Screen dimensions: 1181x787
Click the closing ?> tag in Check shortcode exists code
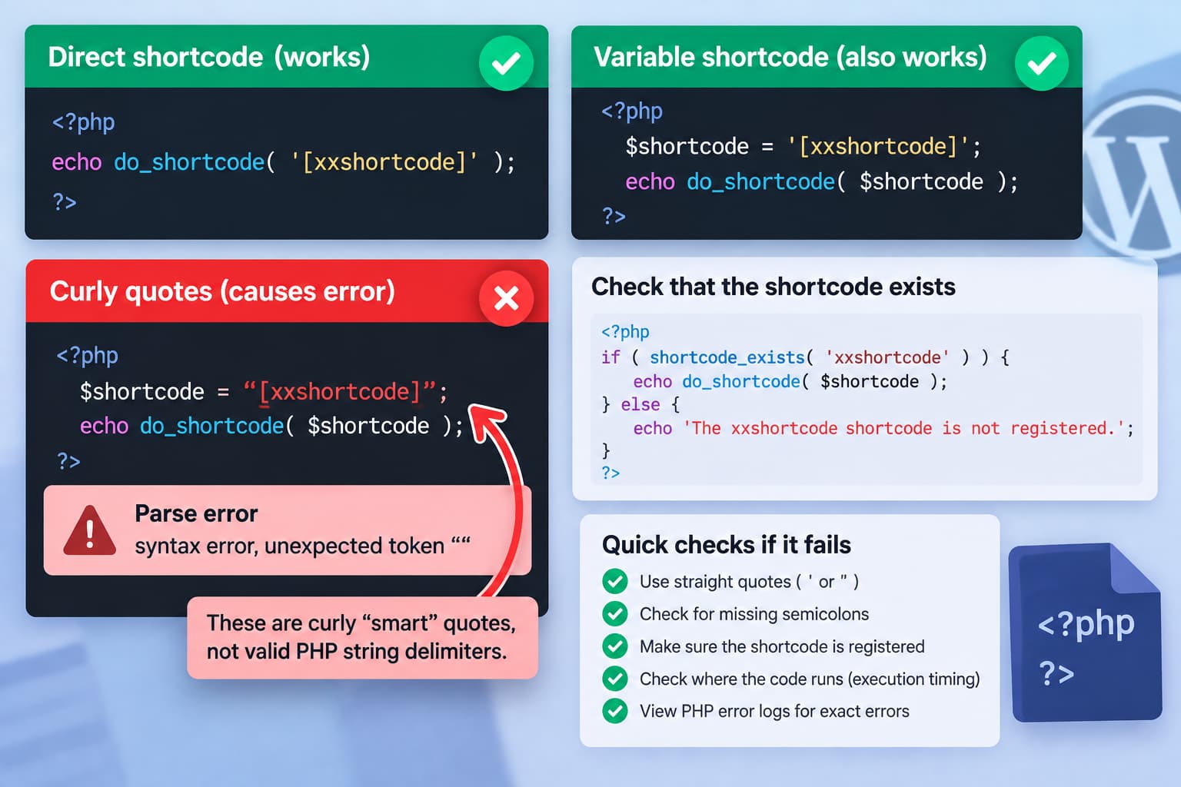(610, 473)
